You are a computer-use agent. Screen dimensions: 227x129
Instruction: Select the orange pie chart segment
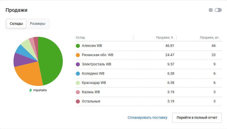coord(29,74)
